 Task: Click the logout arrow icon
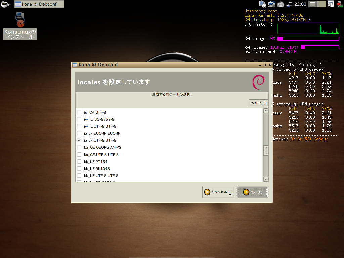340,4
